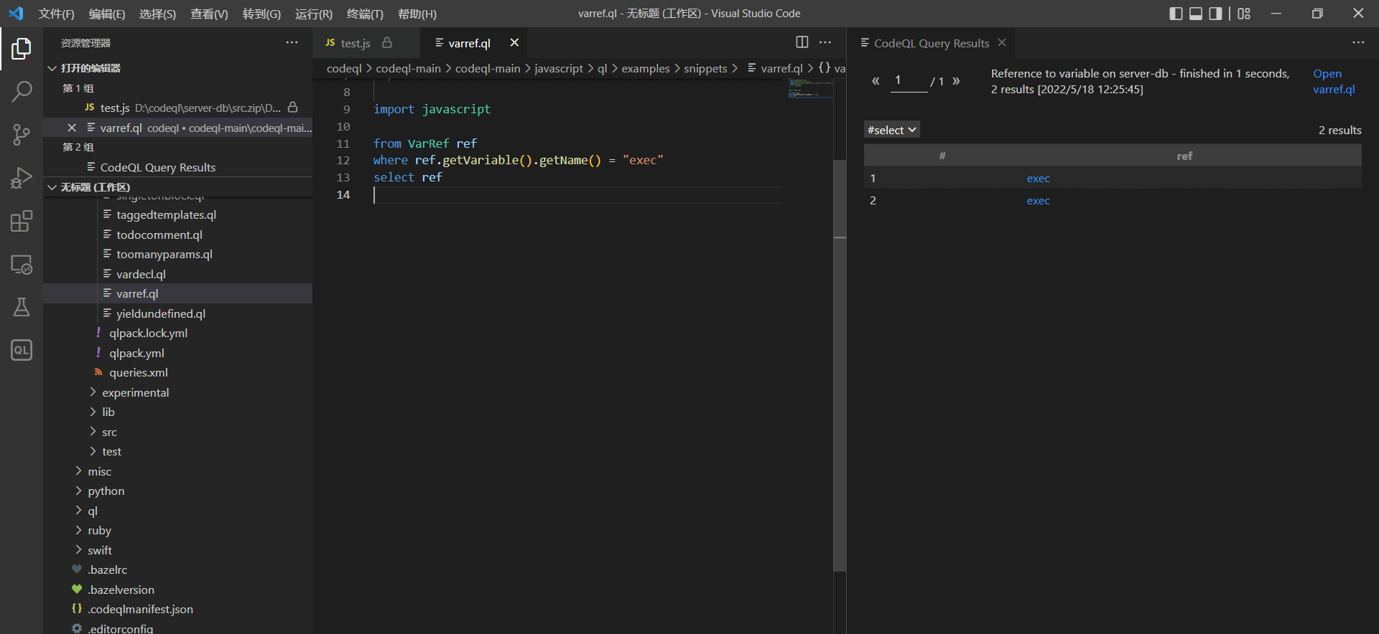Open the Extensions view
The image size is (1379, 634).
[22, 221]
